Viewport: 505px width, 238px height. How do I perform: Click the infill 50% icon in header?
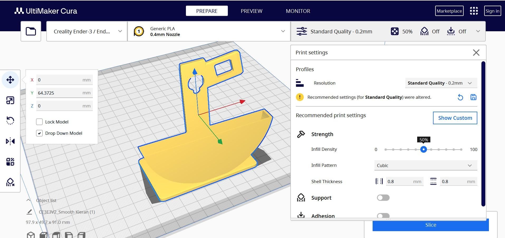(x=395, y=32)
